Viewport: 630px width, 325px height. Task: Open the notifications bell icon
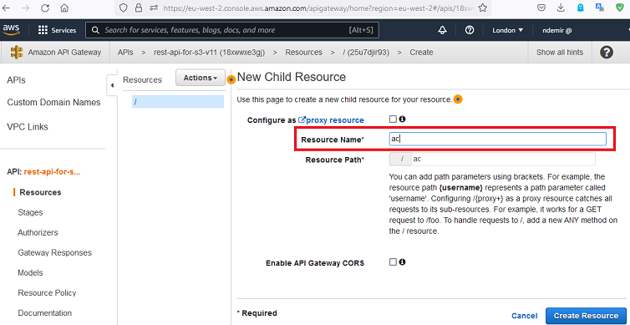coord(443,30)
